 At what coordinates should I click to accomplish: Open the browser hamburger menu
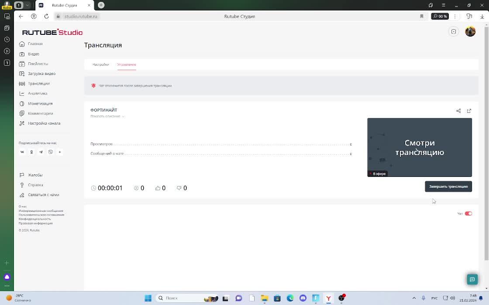[443, 5]
